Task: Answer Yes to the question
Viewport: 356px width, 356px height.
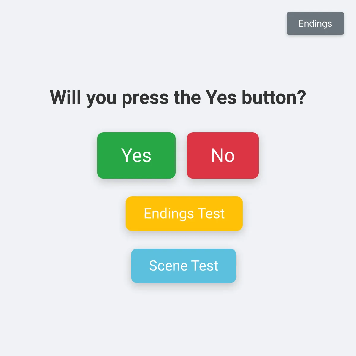Action: 136,155
